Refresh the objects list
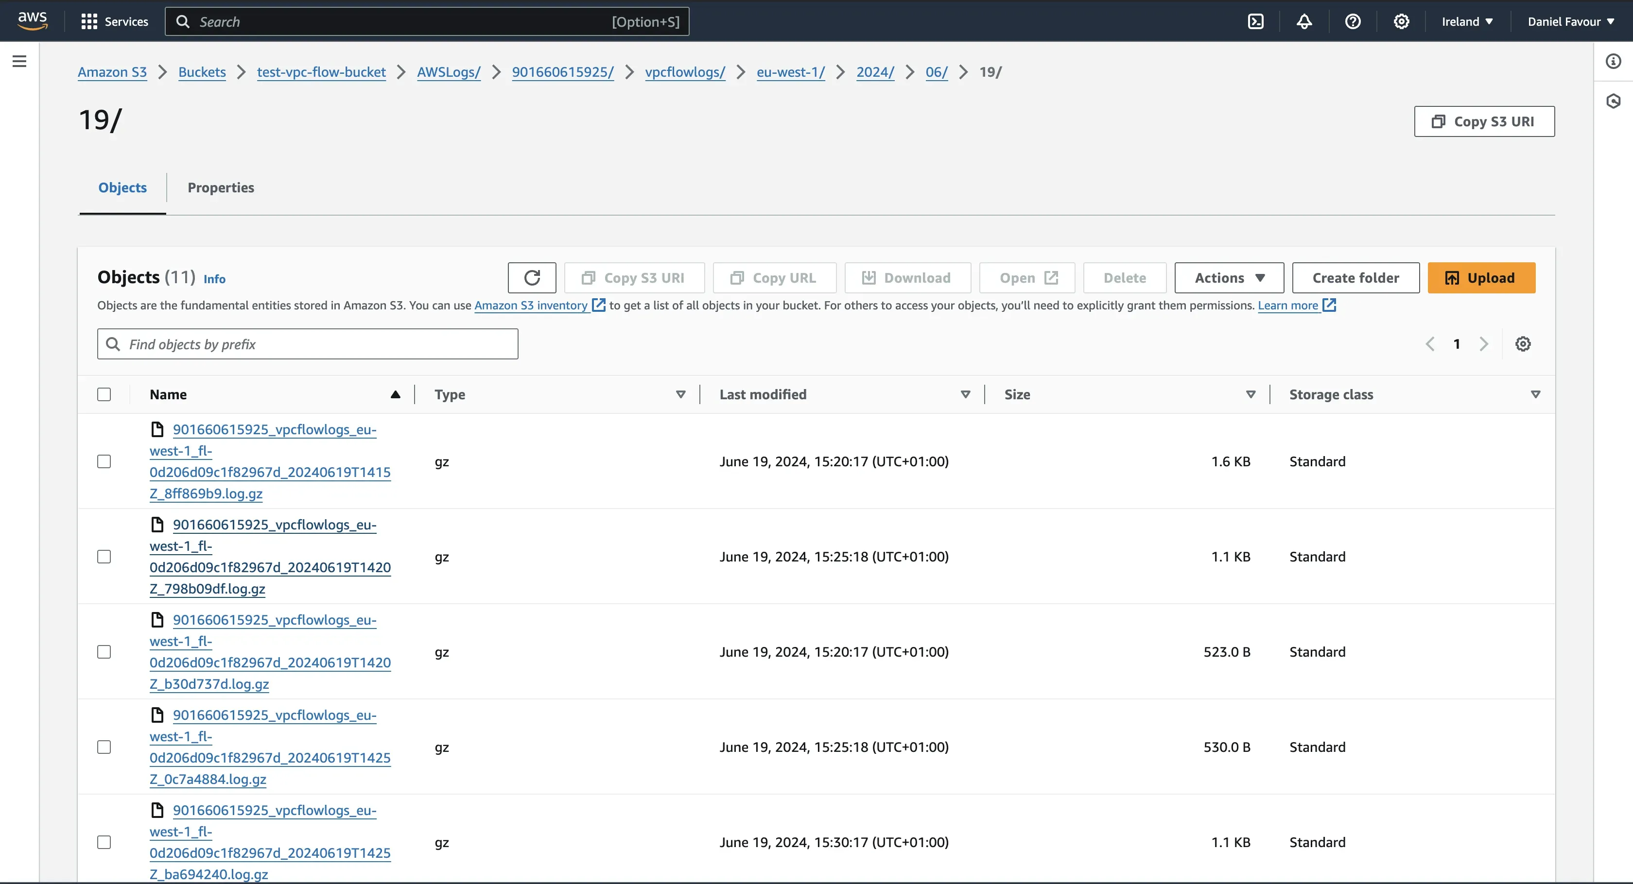The height and width of the screenshot is (884, 1633). point(532,277)
